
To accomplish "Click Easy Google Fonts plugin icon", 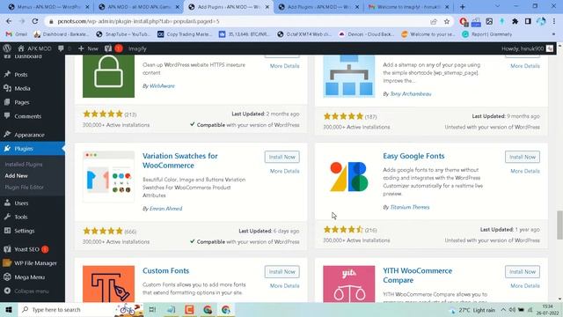I will click(x=348, y=177).
